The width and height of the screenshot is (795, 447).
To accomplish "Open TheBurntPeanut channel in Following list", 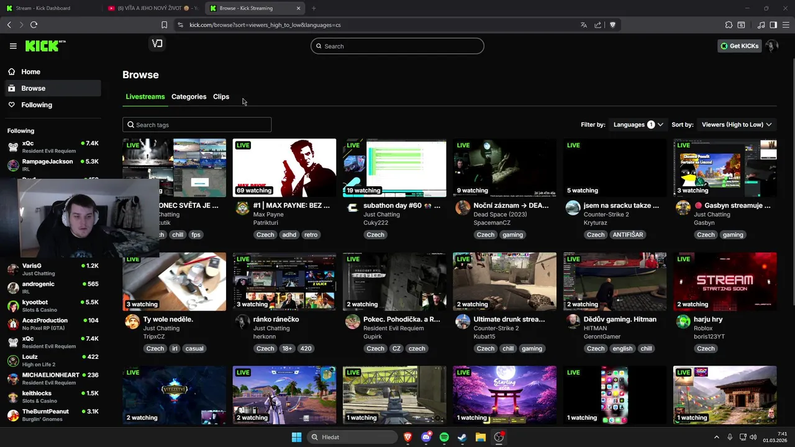I will click(x=53, y=415).
